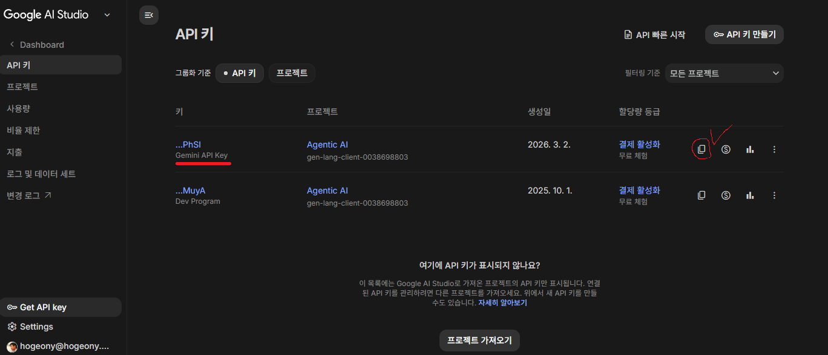828x355 pixels.
Task: Click gen-lang-client ID in ...MuyA row
Action: pyautogui.click(x=357, y=203)
